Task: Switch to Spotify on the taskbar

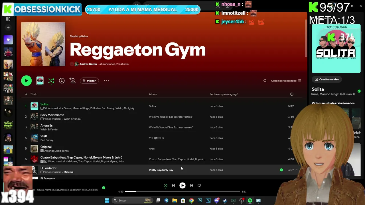Action: [250, 200]
